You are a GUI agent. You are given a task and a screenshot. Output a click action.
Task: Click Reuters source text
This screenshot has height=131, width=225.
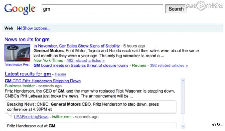point(139,65)
